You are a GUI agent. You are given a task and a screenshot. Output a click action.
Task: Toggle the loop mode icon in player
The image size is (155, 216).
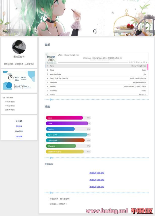(x=144, y=62)
